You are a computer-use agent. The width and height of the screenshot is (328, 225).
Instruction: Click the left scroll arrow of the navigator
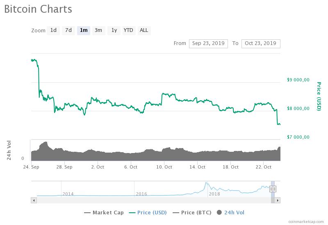coord(34,200)
